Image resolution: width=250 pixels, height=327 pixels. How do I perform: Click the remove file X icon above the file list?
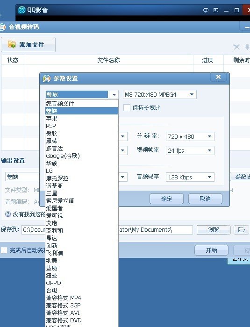coord(236,47)
